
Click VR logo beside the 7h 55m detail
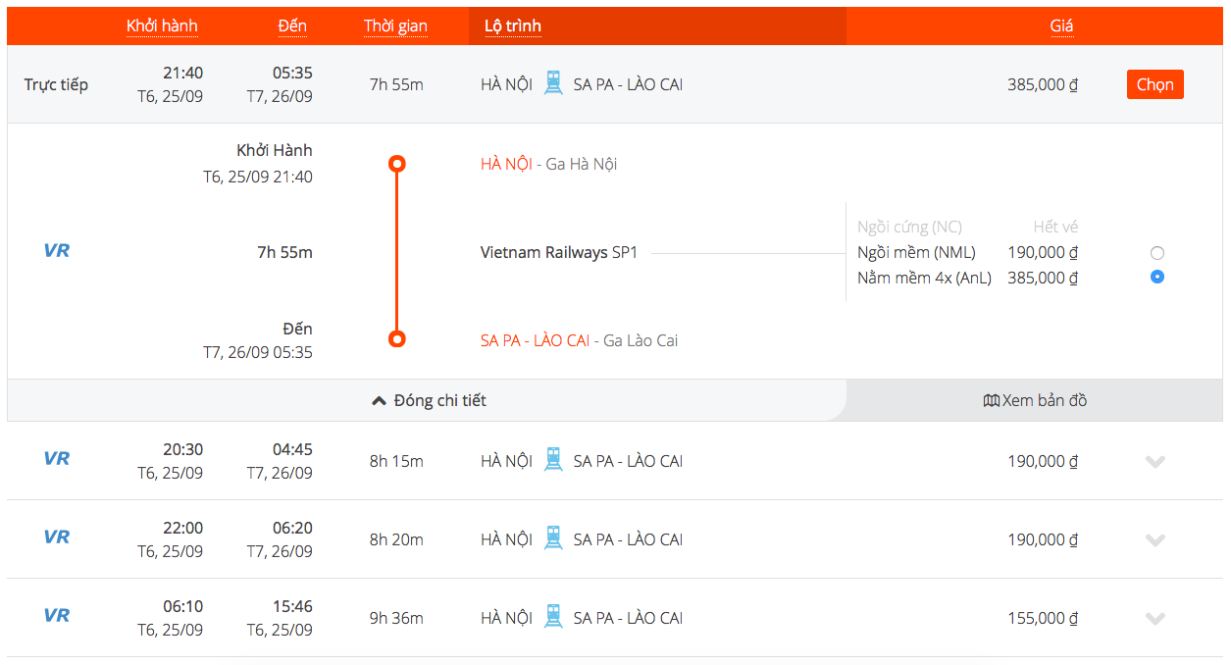pyautogui.click(x=57, y=251)
